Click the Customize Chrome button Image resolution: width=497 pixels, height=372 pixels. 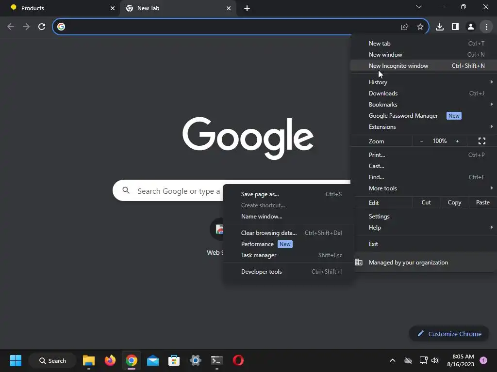(449, 334)
